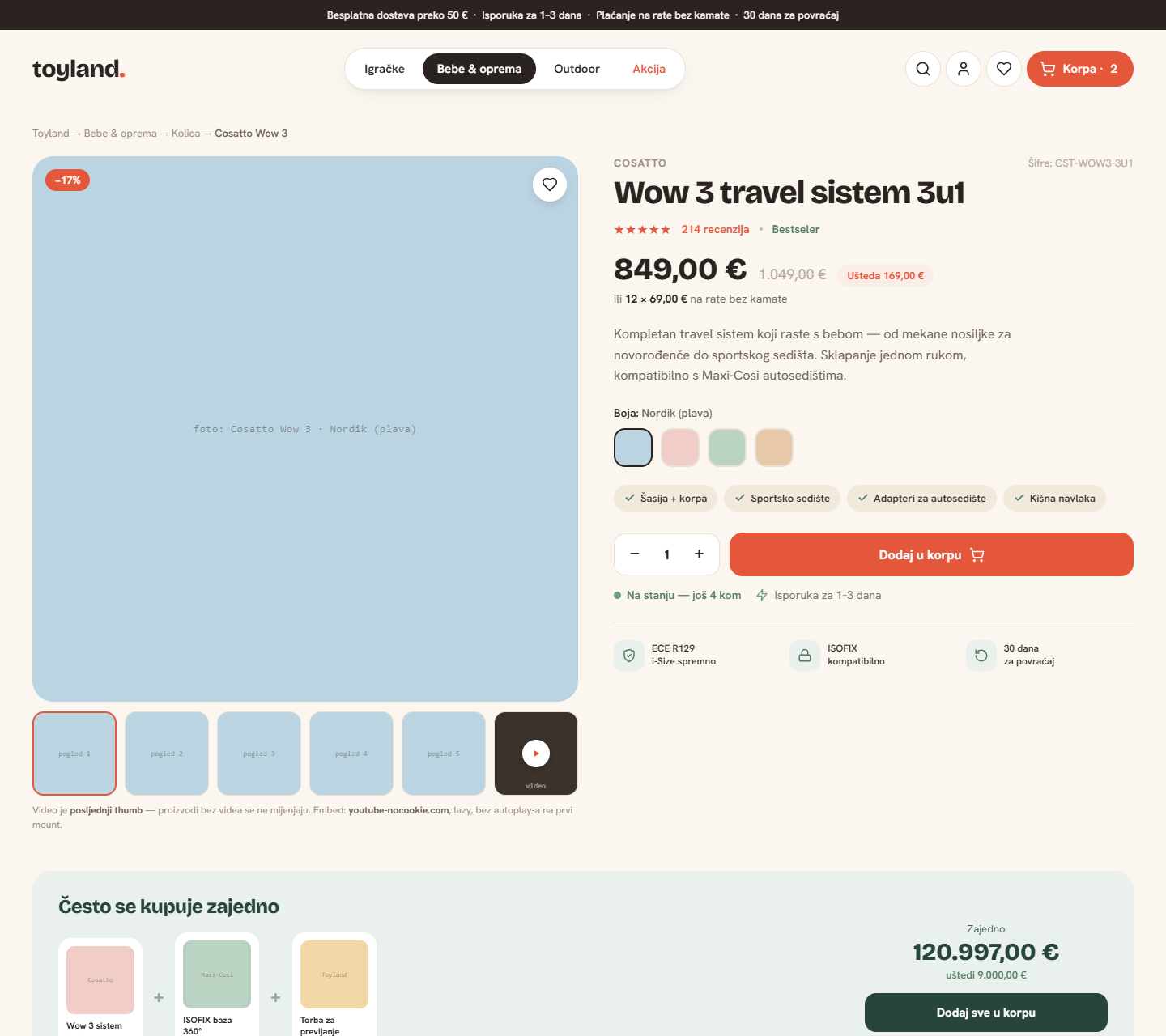Choose the Nordik blue color swatch
The height and width of the screenshot is (1036, 1166).
(633, 448)
